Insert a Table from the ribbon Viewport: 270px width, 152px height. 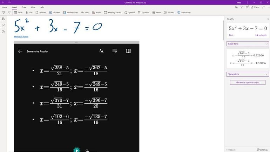pyautogui.click(x=18, y=12)
